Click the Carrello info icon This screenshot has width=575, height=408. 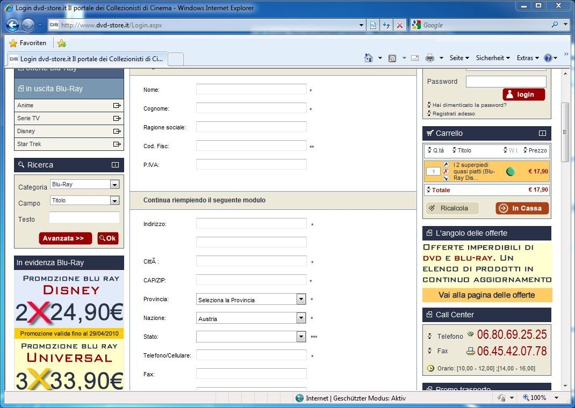tap(542, 133)
